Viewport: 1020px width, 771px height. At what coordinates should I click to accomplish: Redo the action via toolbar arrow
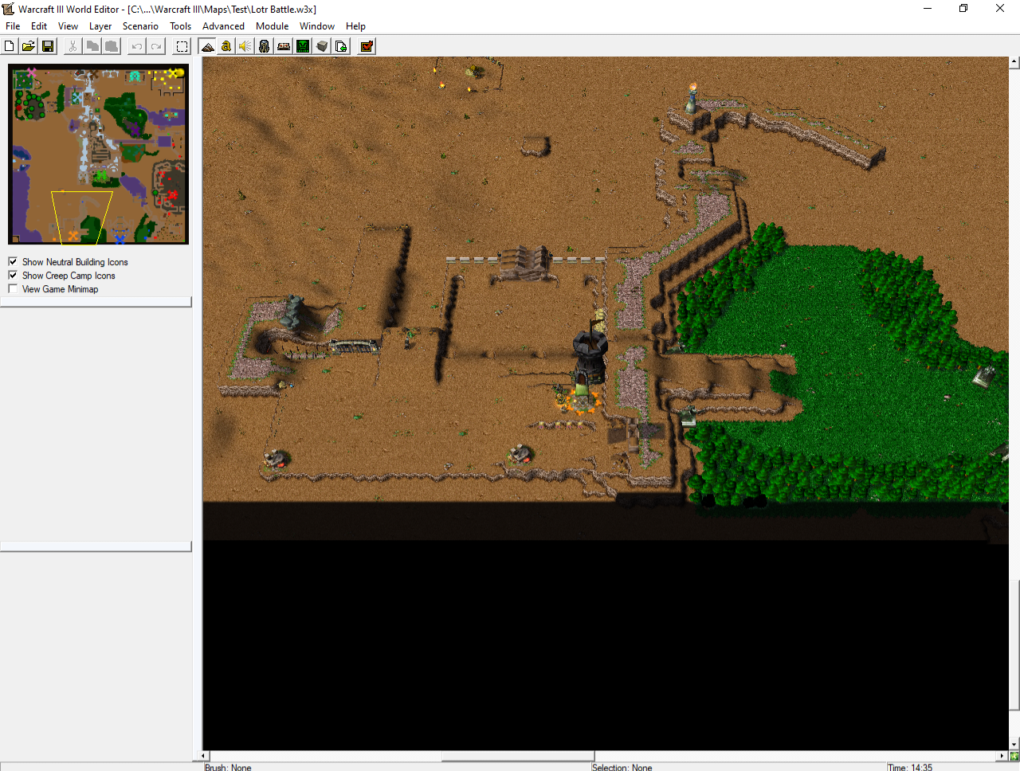156,46
